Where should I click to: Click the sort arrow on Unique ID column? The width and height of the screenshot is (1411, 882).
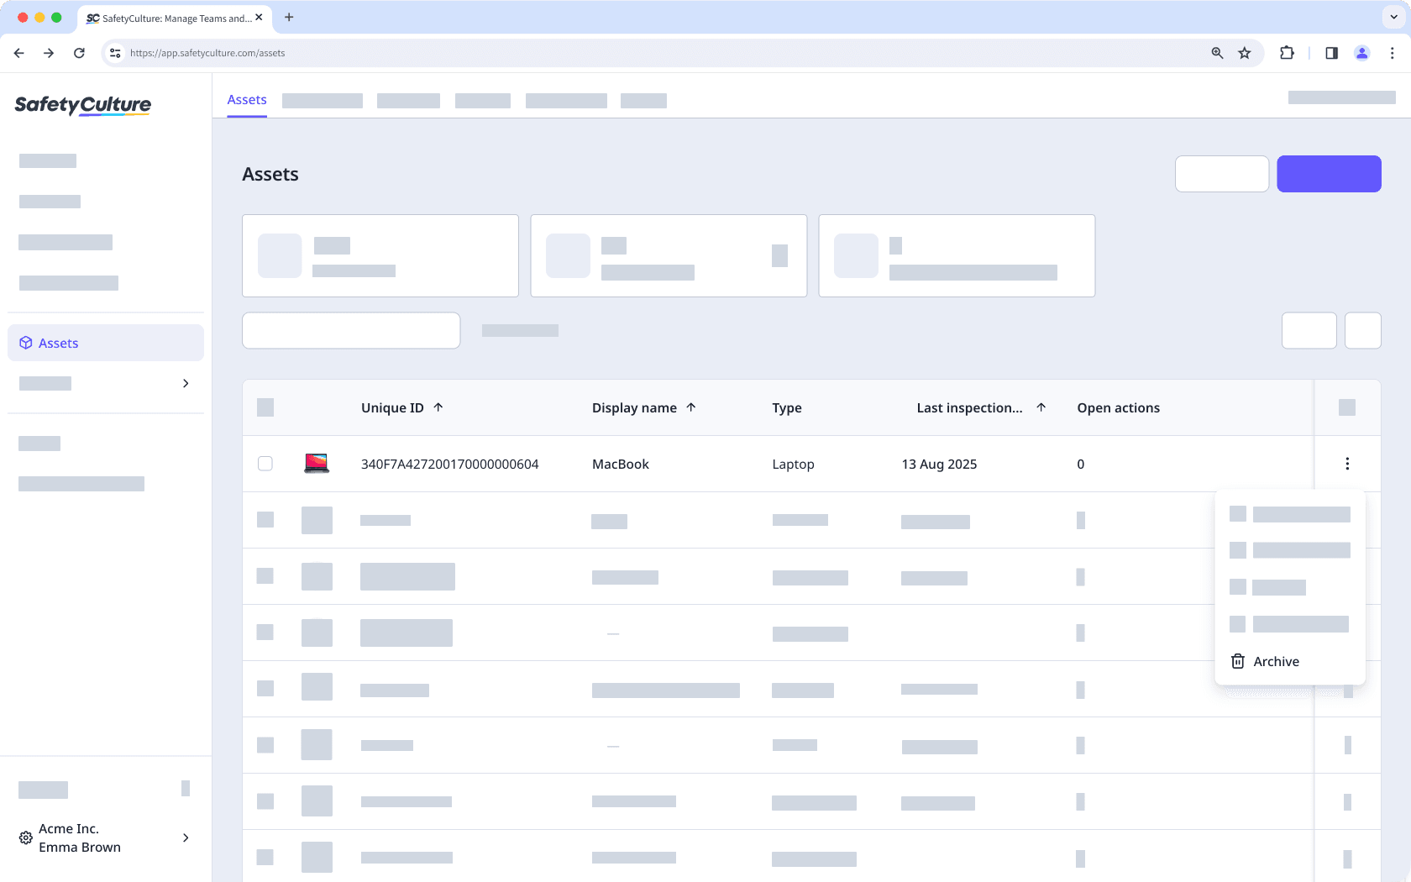pos(438,407)
